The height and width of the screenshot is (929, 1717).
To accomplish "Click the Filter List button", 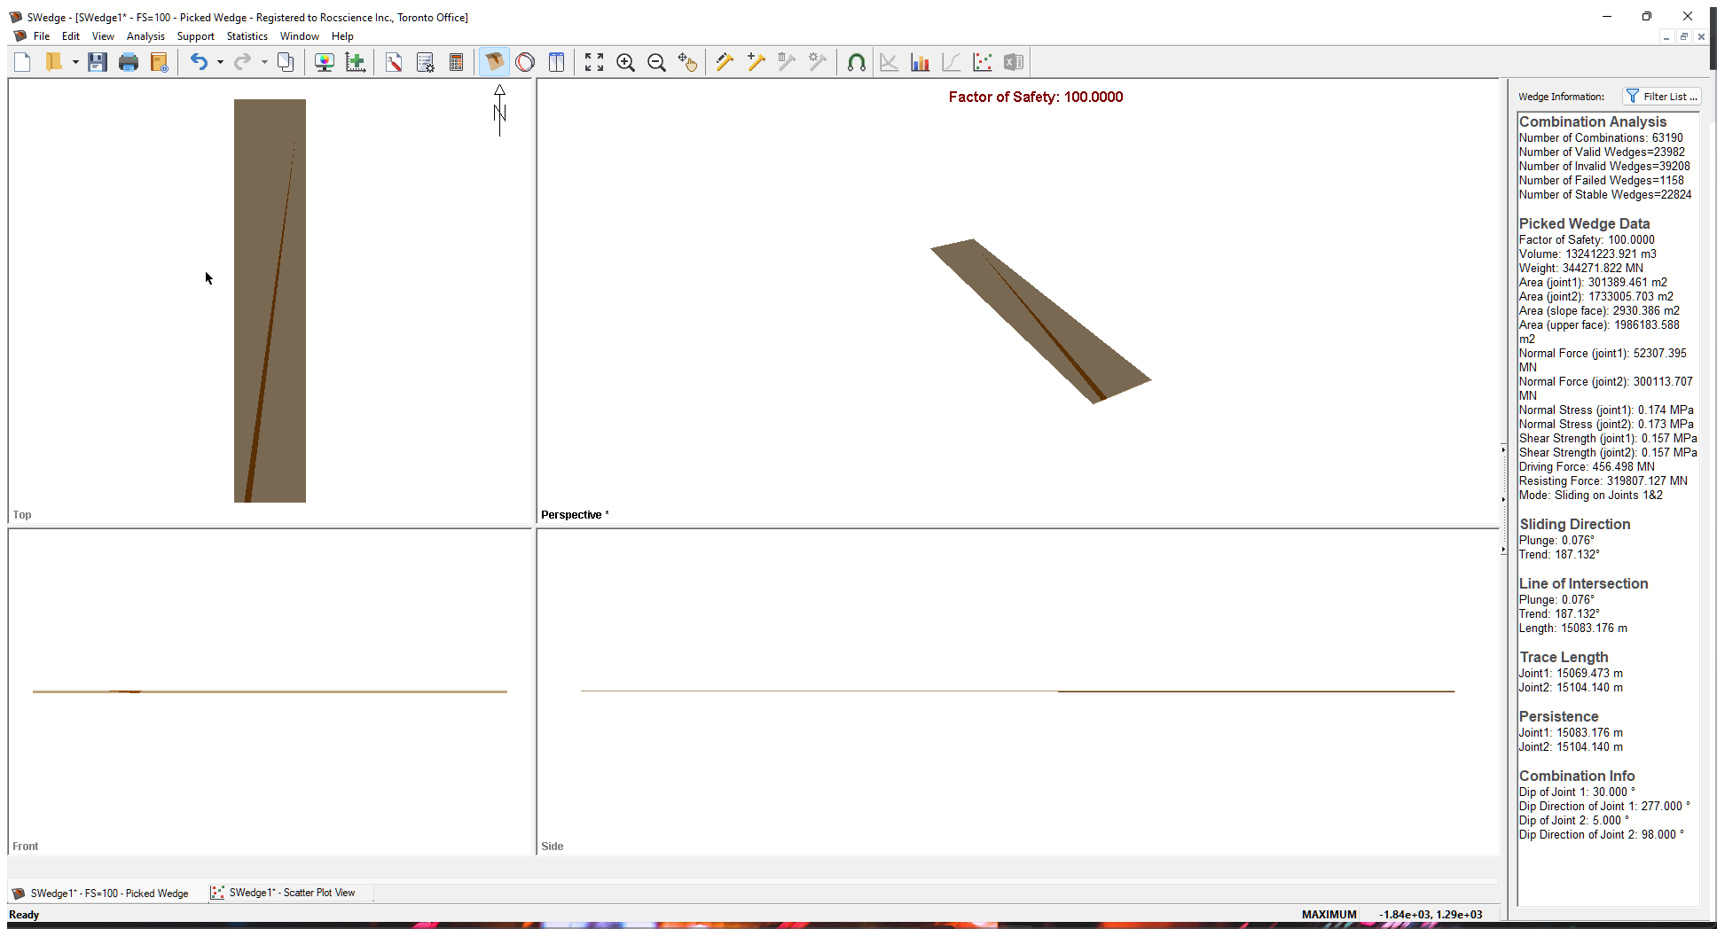I will [1662, 97].
